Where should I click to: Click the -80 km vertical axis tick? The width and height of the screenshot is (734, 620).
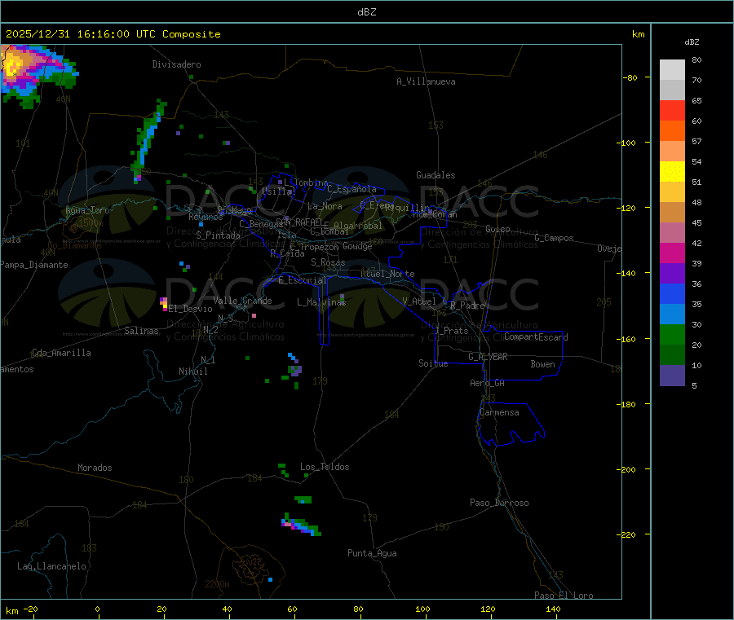point(630,77)
